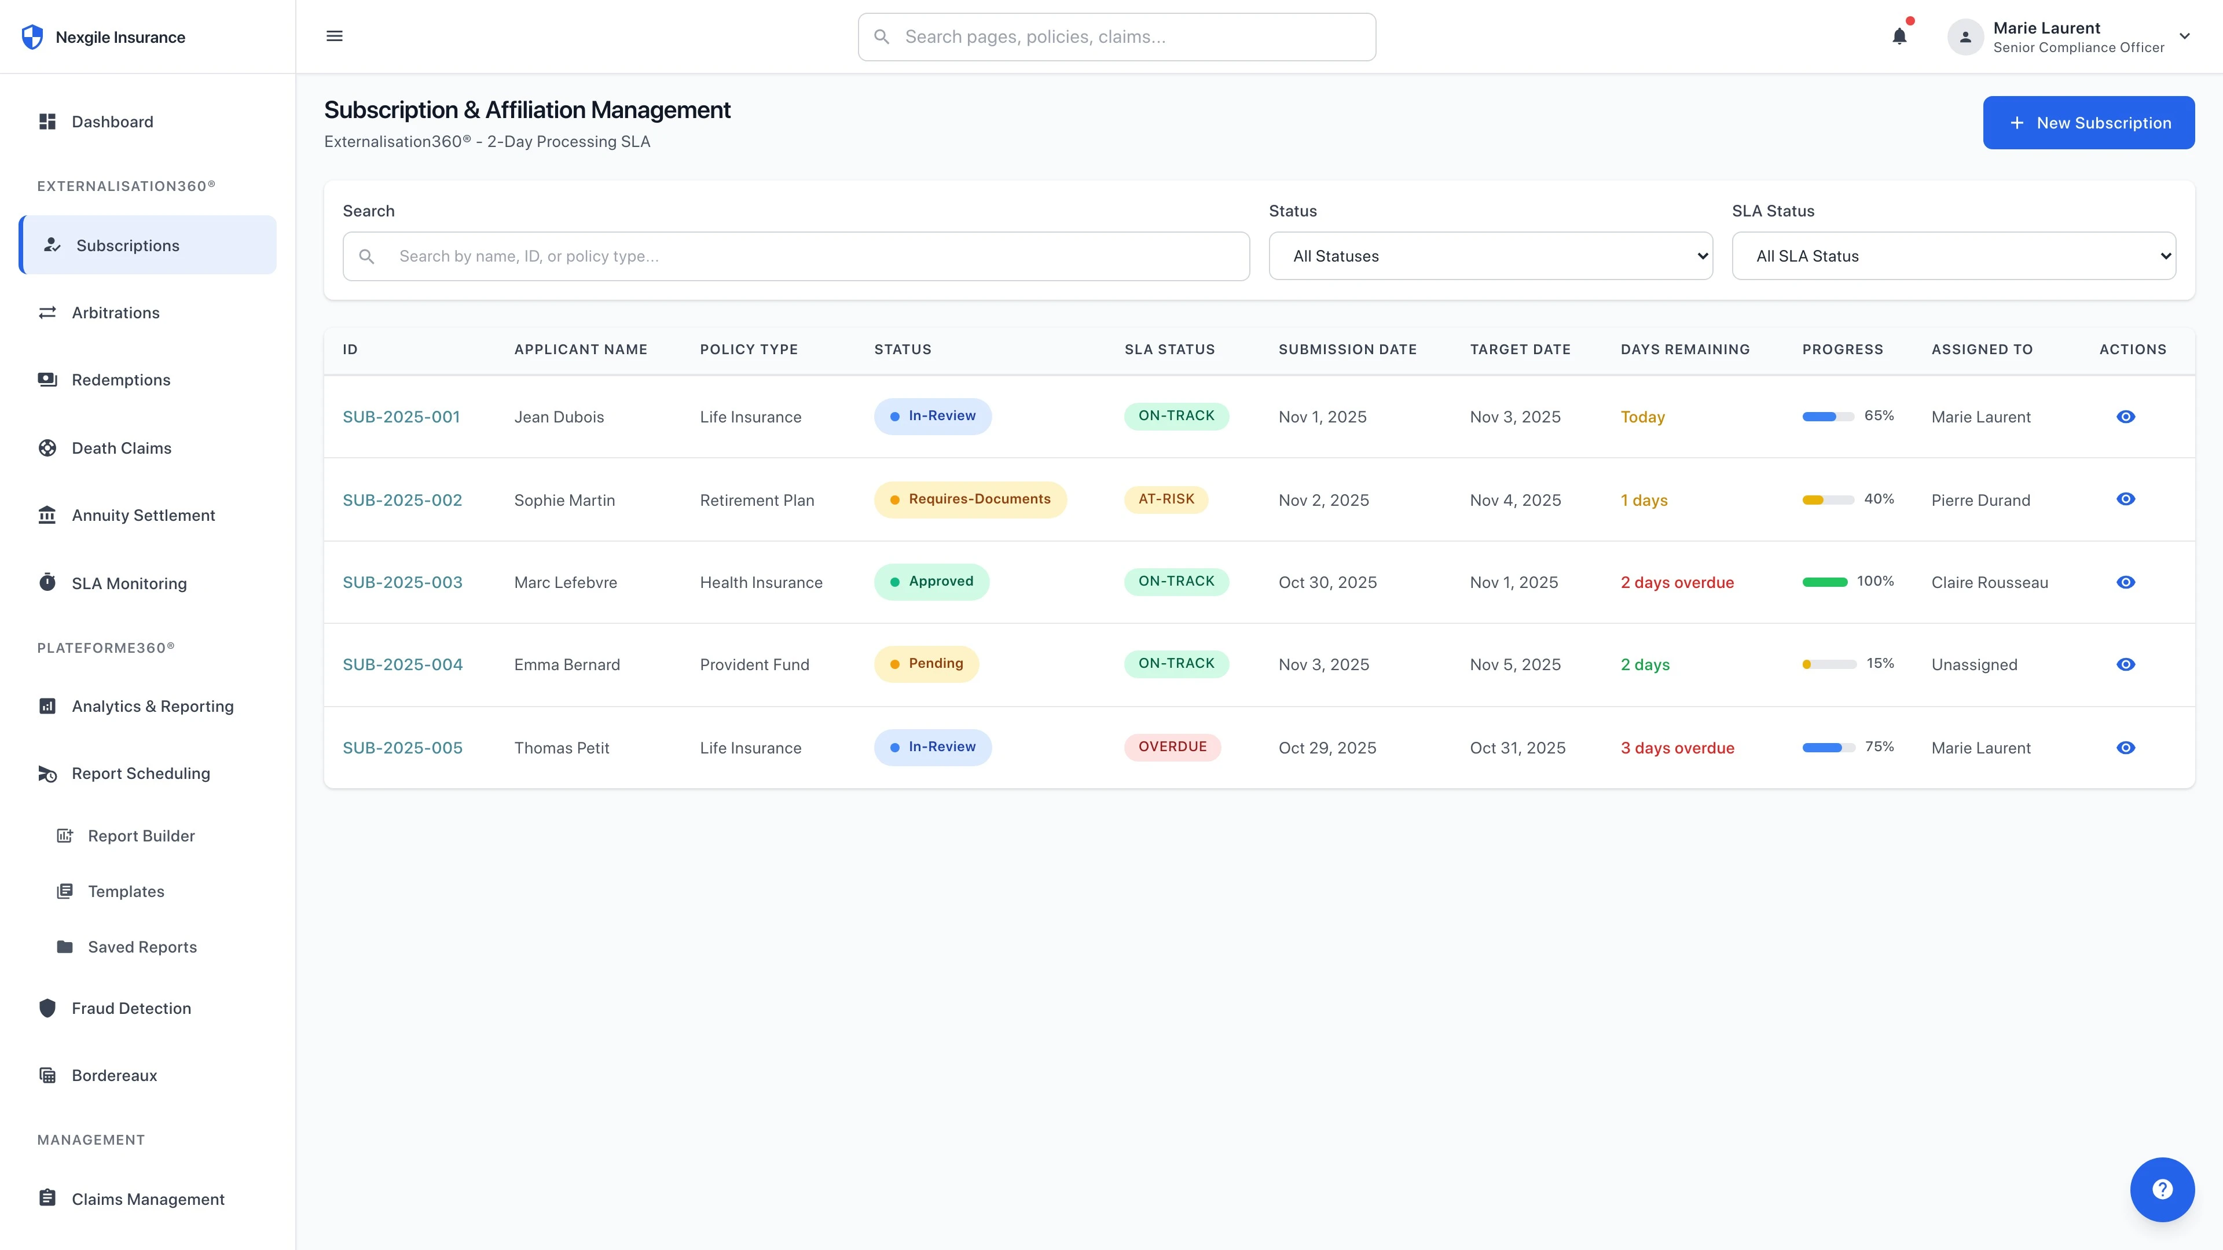2223x1250 pixels.
Task: Go to Arbitrations in the sidebar
Action: [116, 312]
